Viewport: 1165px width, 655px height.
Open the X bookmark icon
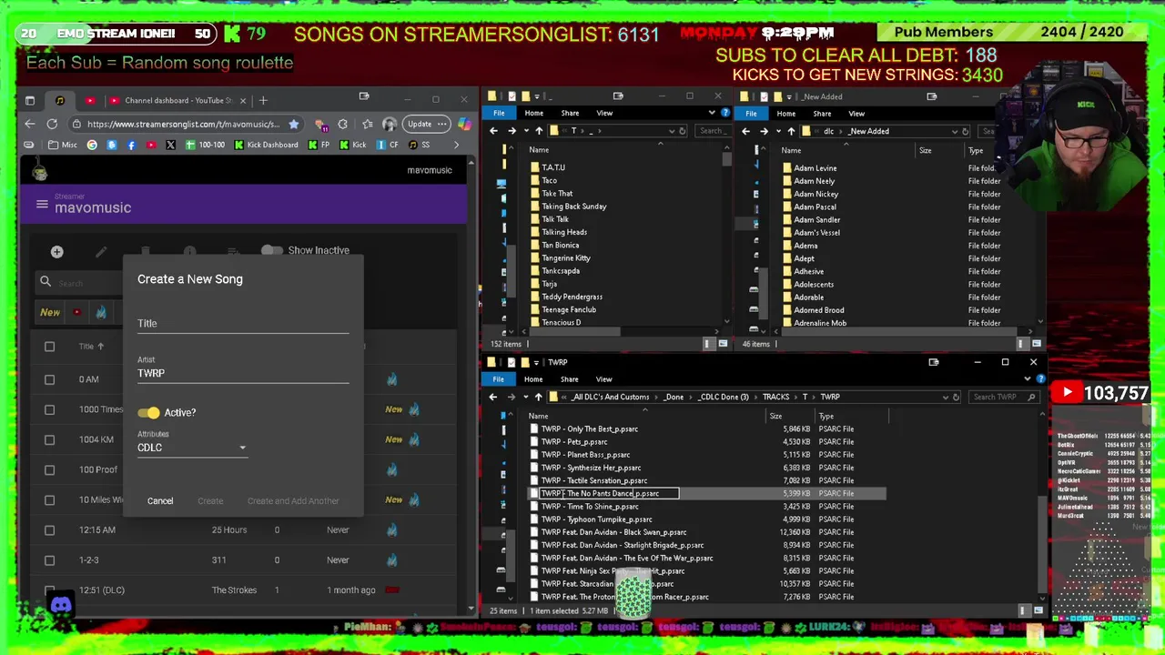pos(170,145)
